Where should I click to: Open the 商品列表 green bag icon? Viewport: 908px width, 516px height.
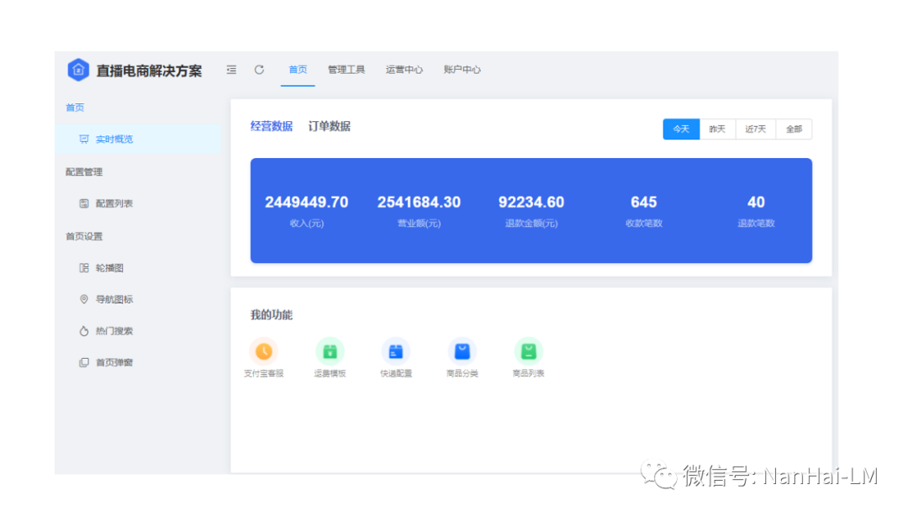tap(527, 352)
